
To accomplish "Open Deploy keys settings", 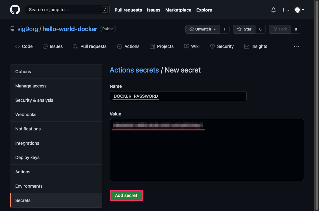I will click(x=56, y=157).
